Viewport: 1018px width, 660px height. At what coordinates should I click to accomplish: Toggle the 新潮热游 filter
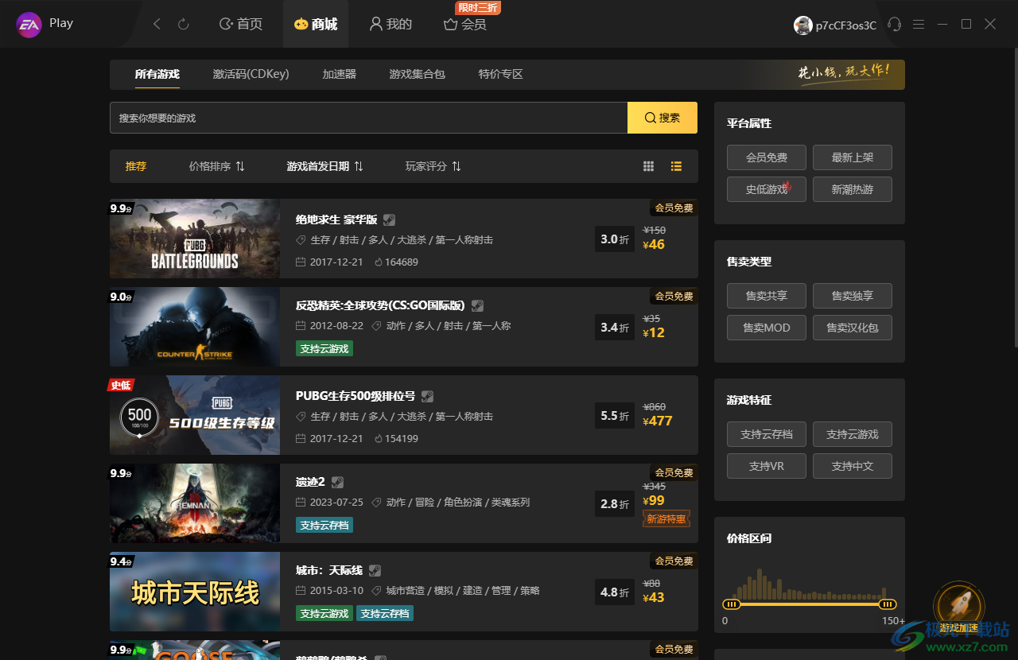[853, 189]
